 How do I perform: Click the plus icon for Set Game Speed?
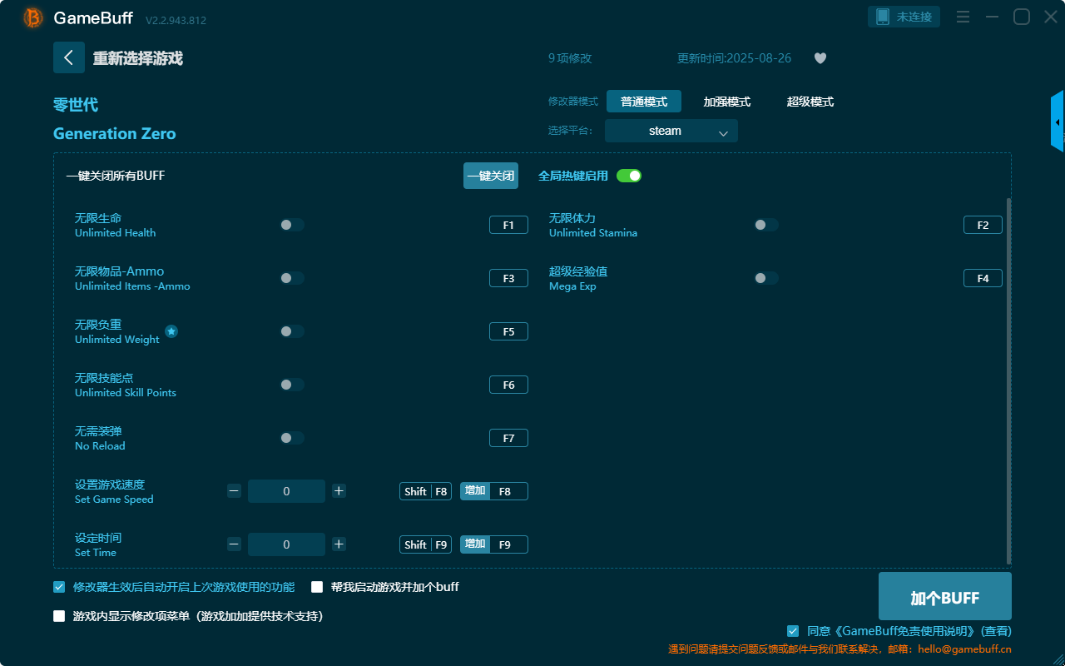point(339,491)
